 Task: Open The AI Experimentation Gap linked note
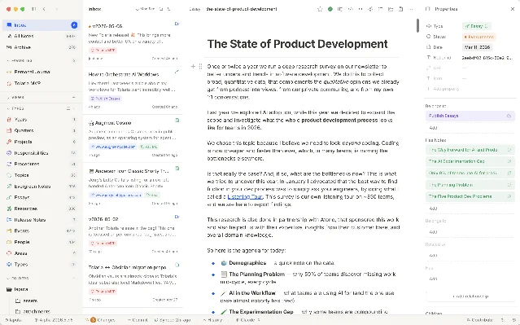pyautogui.click(x=470, y=161)
